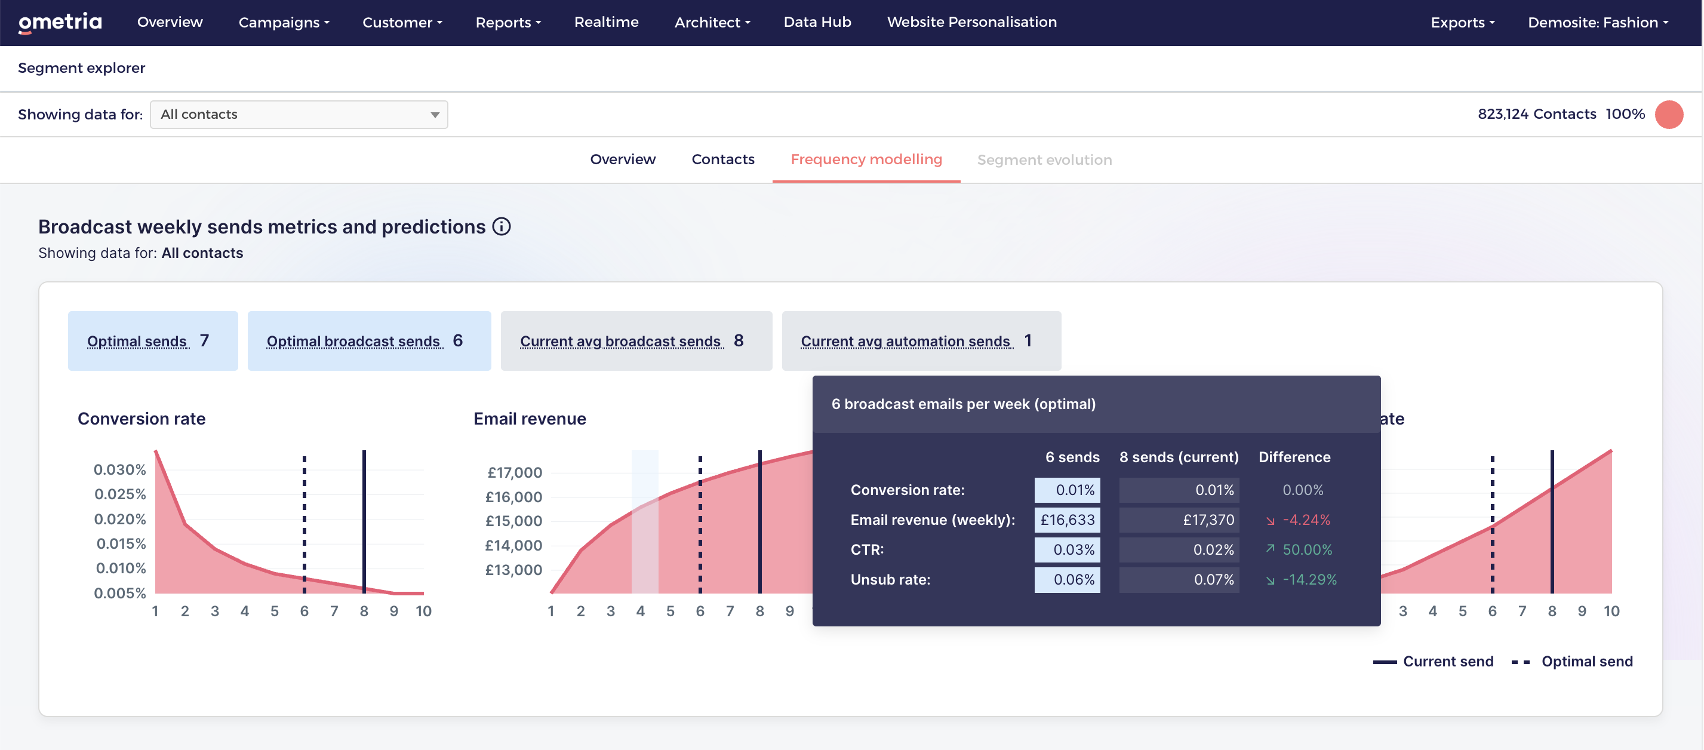The image size is (1704, 750).
Task: Open the Exports menu
Action: [x=1462, y=22]
